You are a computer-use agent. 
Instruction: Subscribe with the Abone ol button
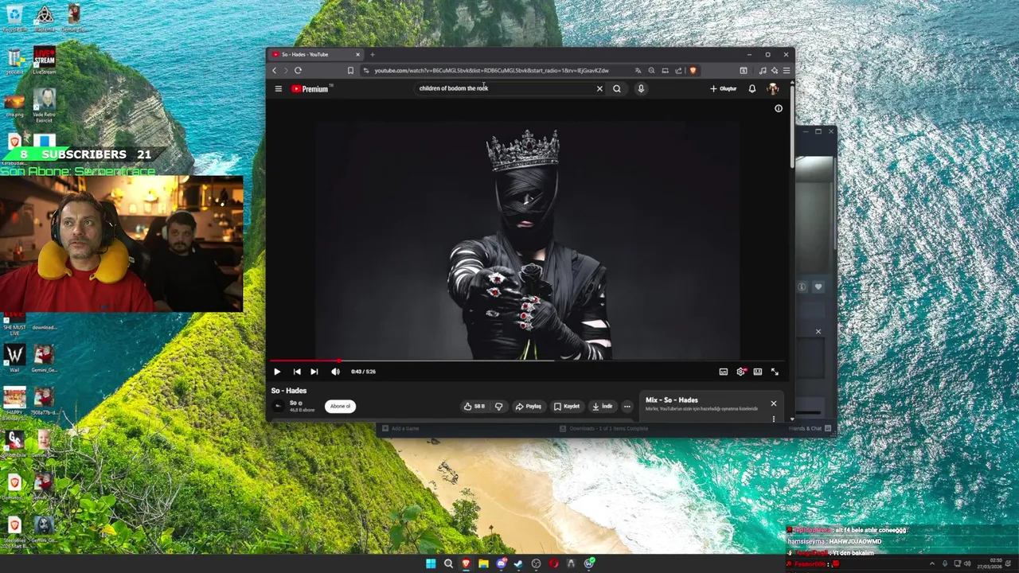click(340, 406)
